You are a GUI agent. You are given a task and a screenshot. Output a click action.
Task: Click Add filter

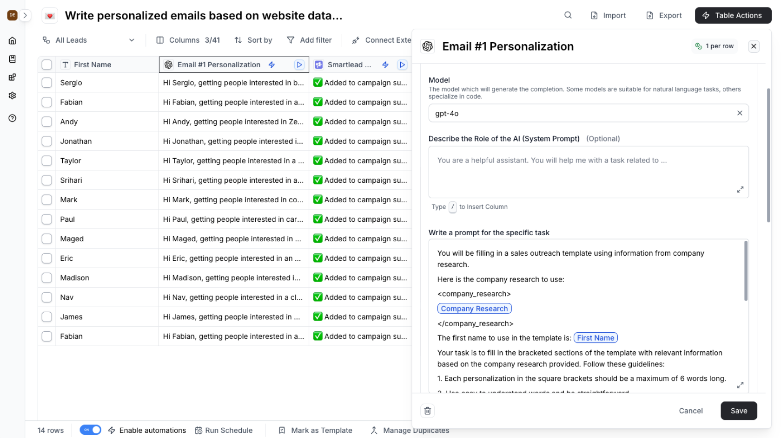click(x=309, y=40)
